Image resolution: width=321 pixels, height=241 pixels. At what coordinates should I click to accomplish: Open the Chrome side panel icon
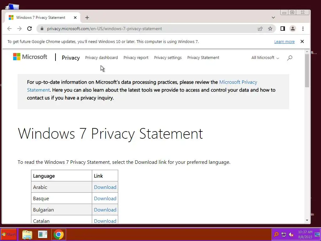pyautogui.click(x=283, y=29)
